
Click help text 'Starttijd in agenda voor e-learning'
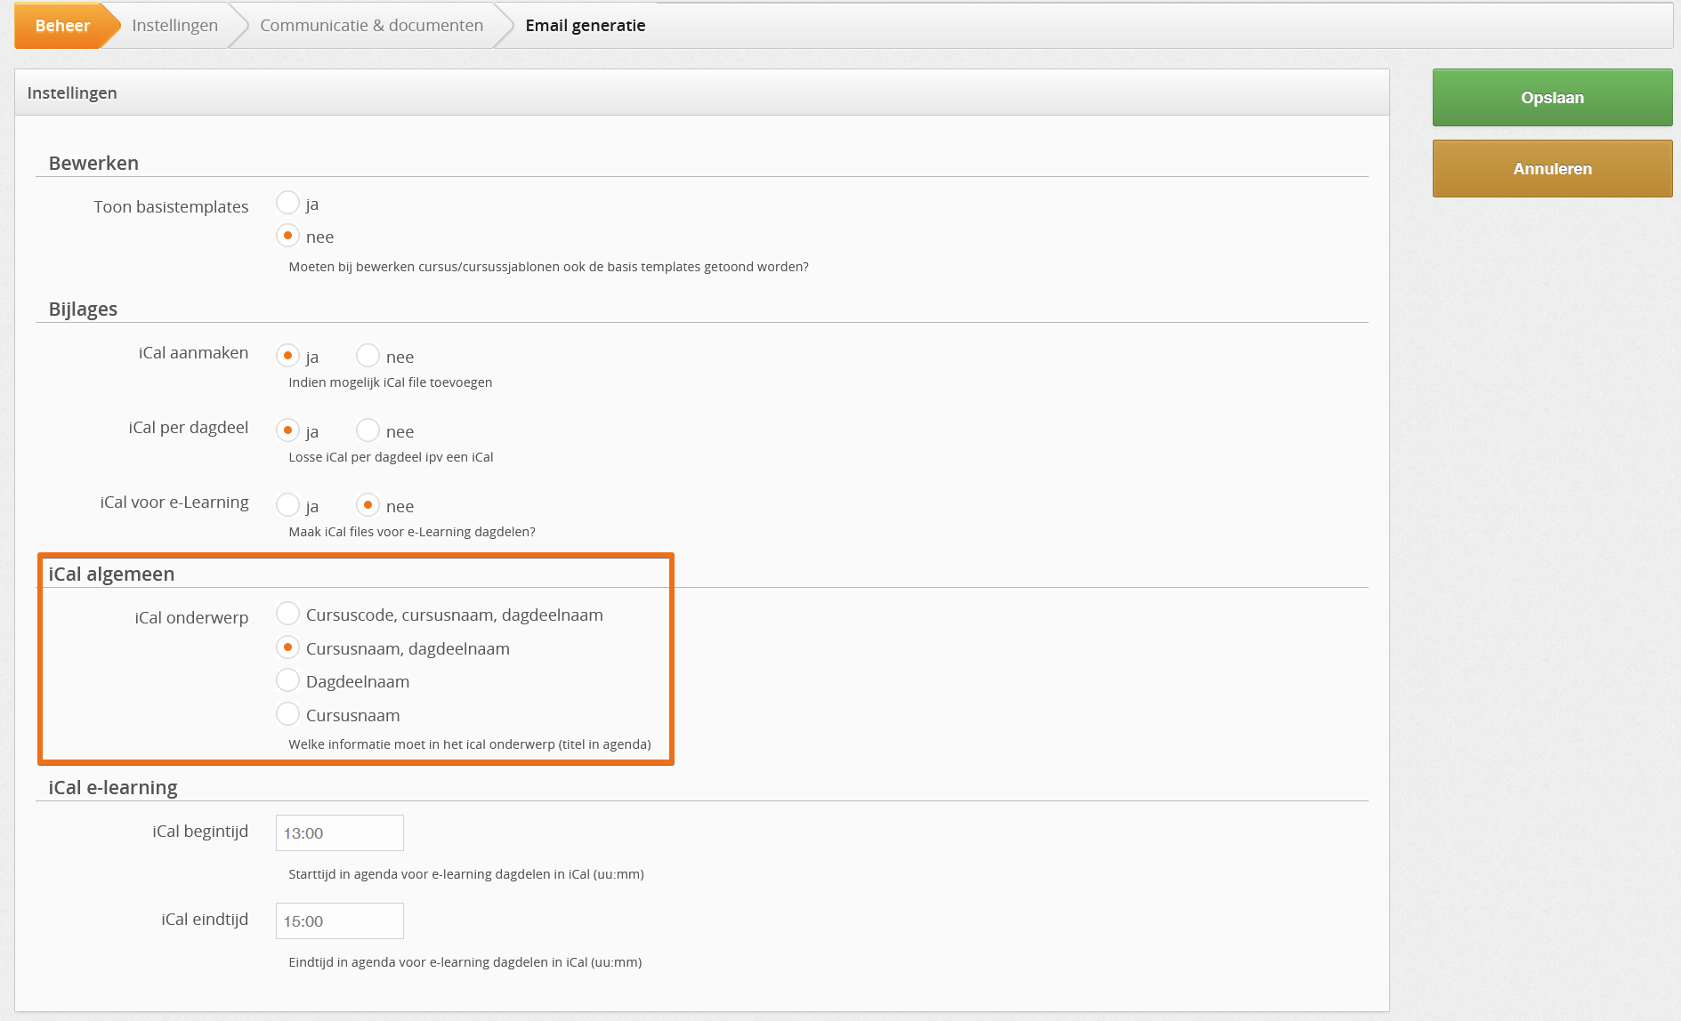[465, 874]
